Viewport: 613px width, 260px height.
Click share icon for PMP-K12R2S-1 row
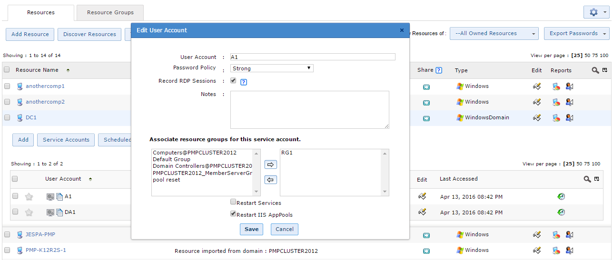click(x=426, y=251)
